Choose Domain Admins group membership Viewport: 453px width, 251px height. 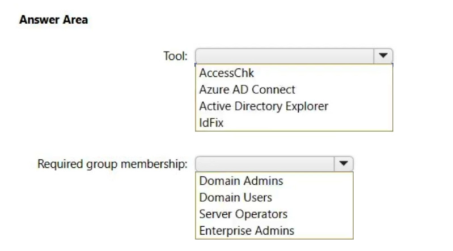241,181
